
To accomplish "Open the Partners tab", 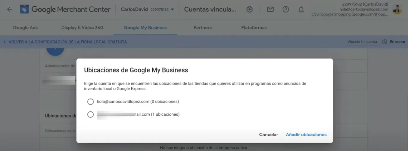I will click(203, 28).
